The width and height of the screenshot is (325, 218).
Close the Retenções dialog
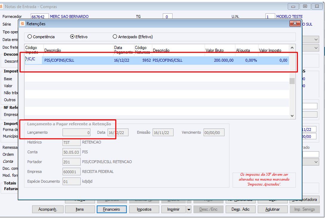[295, 23]
